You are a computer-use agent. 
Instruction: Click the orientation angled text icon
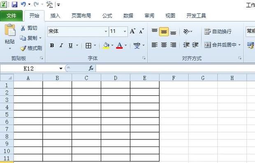[186, 31]
